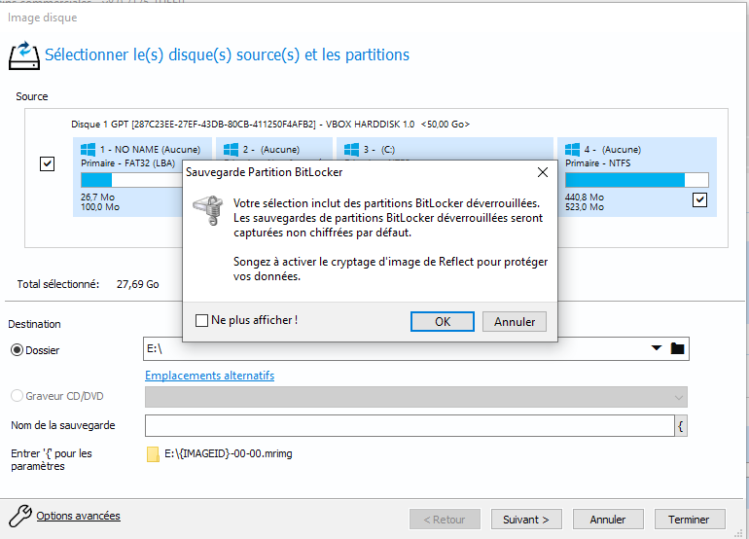Screen dimensions: 749x539
Task: Click the Windows logo on partition 4
Action: pyautogui.click(x=573, y=150)
